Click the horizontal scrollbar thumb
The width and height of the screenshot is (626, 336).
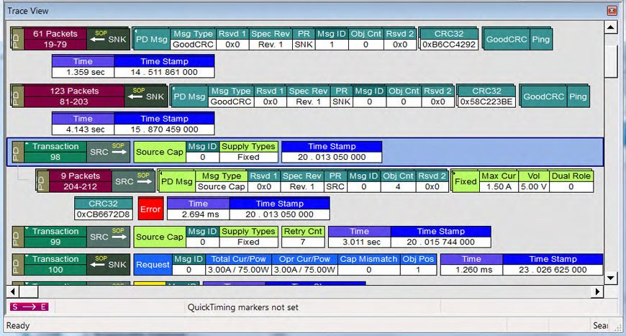pyautogui.click(x=28, y=291)
